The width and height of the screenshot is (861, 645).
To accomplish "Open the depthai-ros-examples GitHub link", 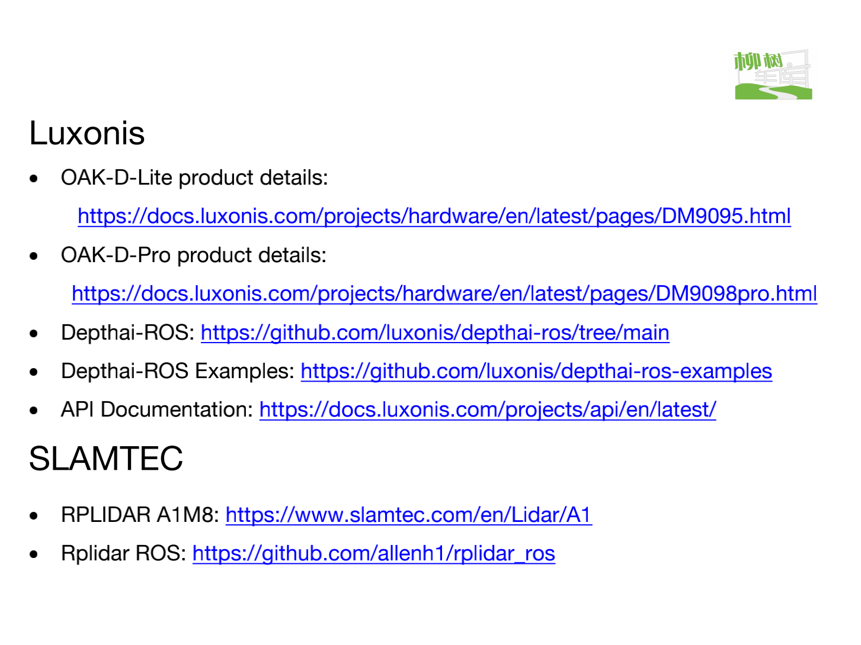I will [536, 371].
